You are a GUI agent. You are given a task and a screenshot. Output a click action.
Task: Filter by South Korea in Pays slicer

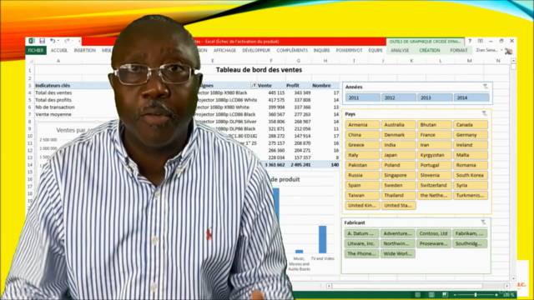471,175
